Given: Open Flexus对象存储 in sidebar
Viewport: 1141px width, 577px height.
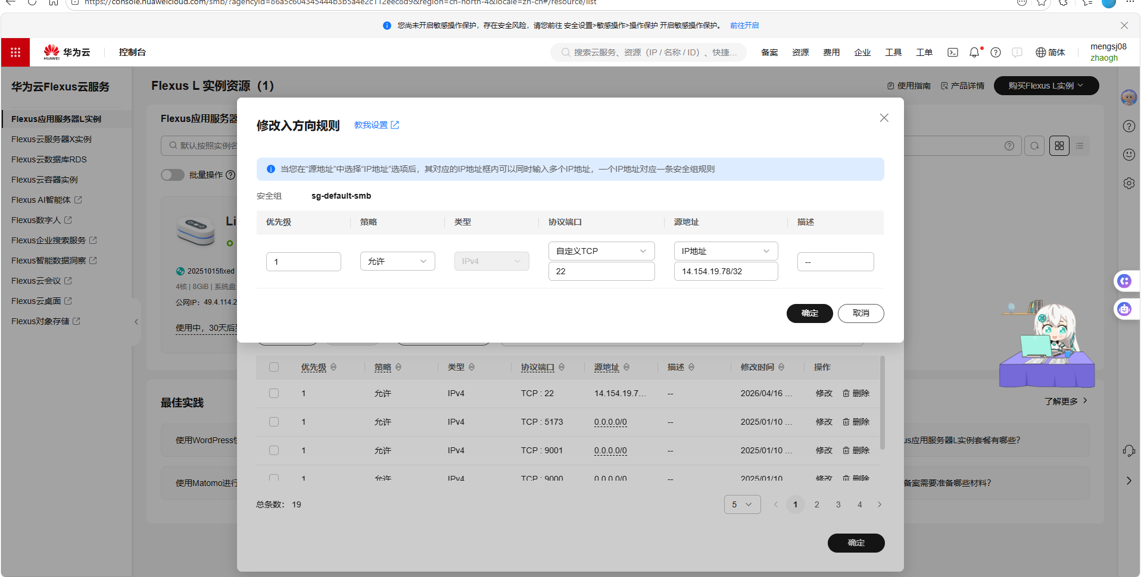Looking at the screenshot, I should tap(45, 321).
